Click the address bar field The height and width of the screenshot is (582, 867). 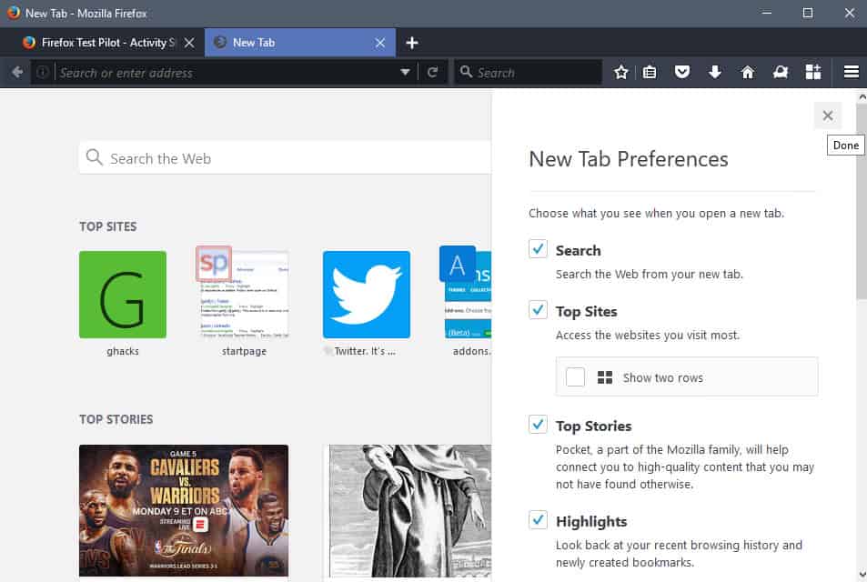[227, 73]
